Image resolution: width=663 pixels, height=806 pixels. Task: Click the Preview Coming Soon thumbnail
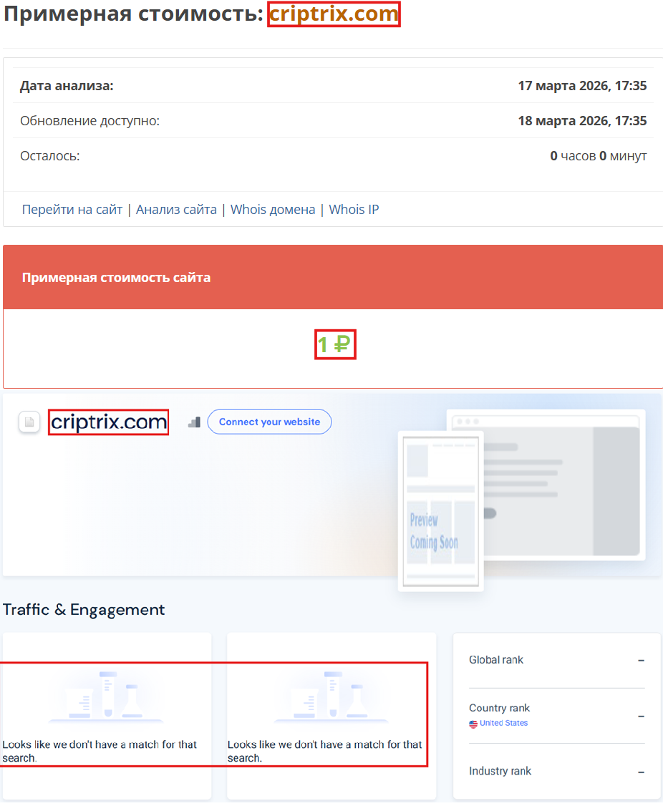[440, 511]
